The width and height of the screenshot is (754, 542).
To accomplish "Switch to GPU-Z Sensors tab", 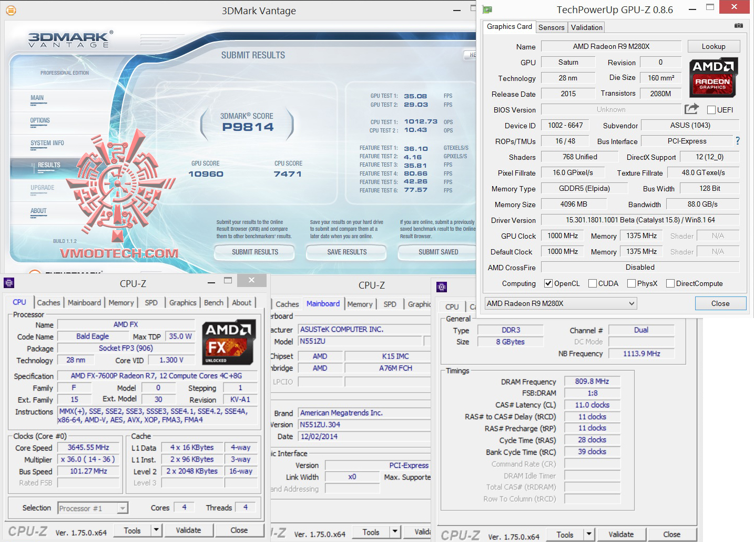I will coord(552,27).
